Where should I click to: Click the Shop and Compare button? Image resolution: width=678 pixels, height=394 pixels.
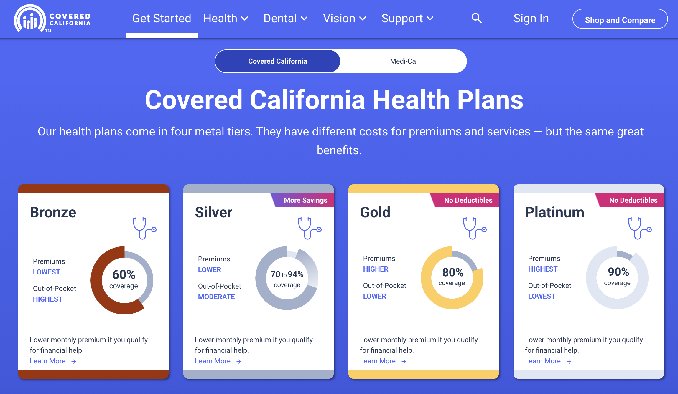coord(620,19)
